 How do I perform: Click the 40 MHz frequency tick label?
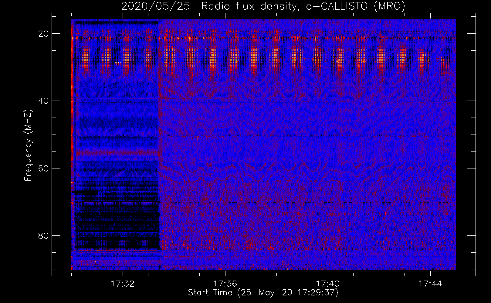pos(44,101)
